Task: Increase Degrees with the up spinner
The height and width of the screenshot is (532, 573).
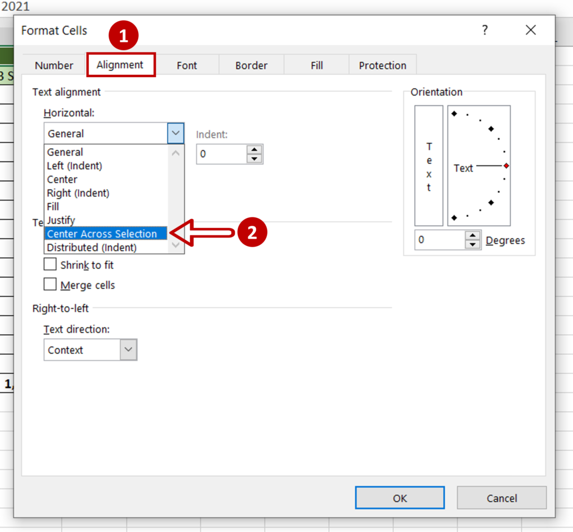Action: tap(473, 235)
